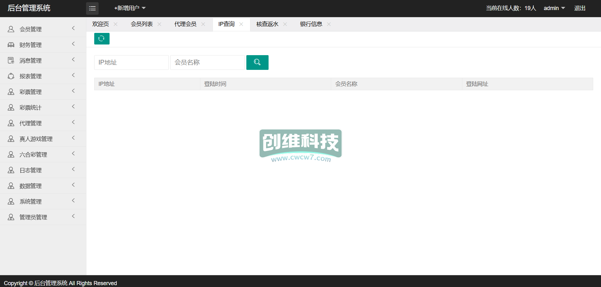
Task: Open the 六合彩管理 menu label
Action: click(x=33, y=154)
